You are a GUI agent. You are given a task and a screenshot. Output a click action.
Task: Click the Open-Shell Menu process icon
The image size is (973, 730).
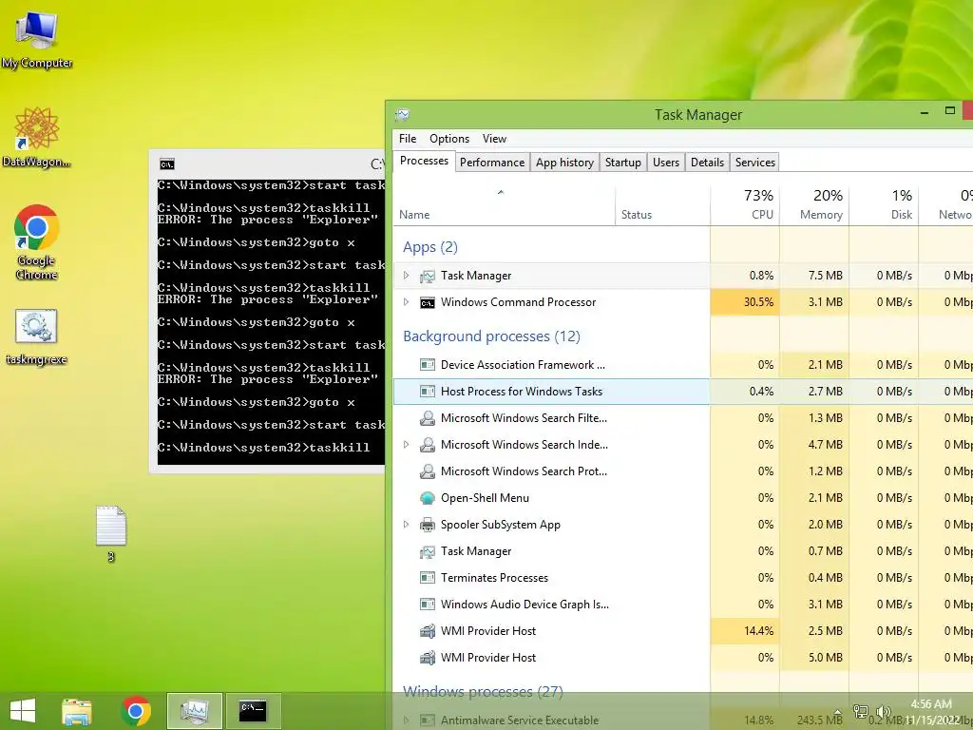pyautogui.click(x=428, y=498)
